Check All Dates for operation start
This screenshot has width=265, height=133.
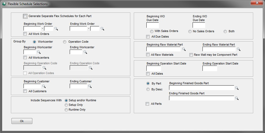click(148, 74)
